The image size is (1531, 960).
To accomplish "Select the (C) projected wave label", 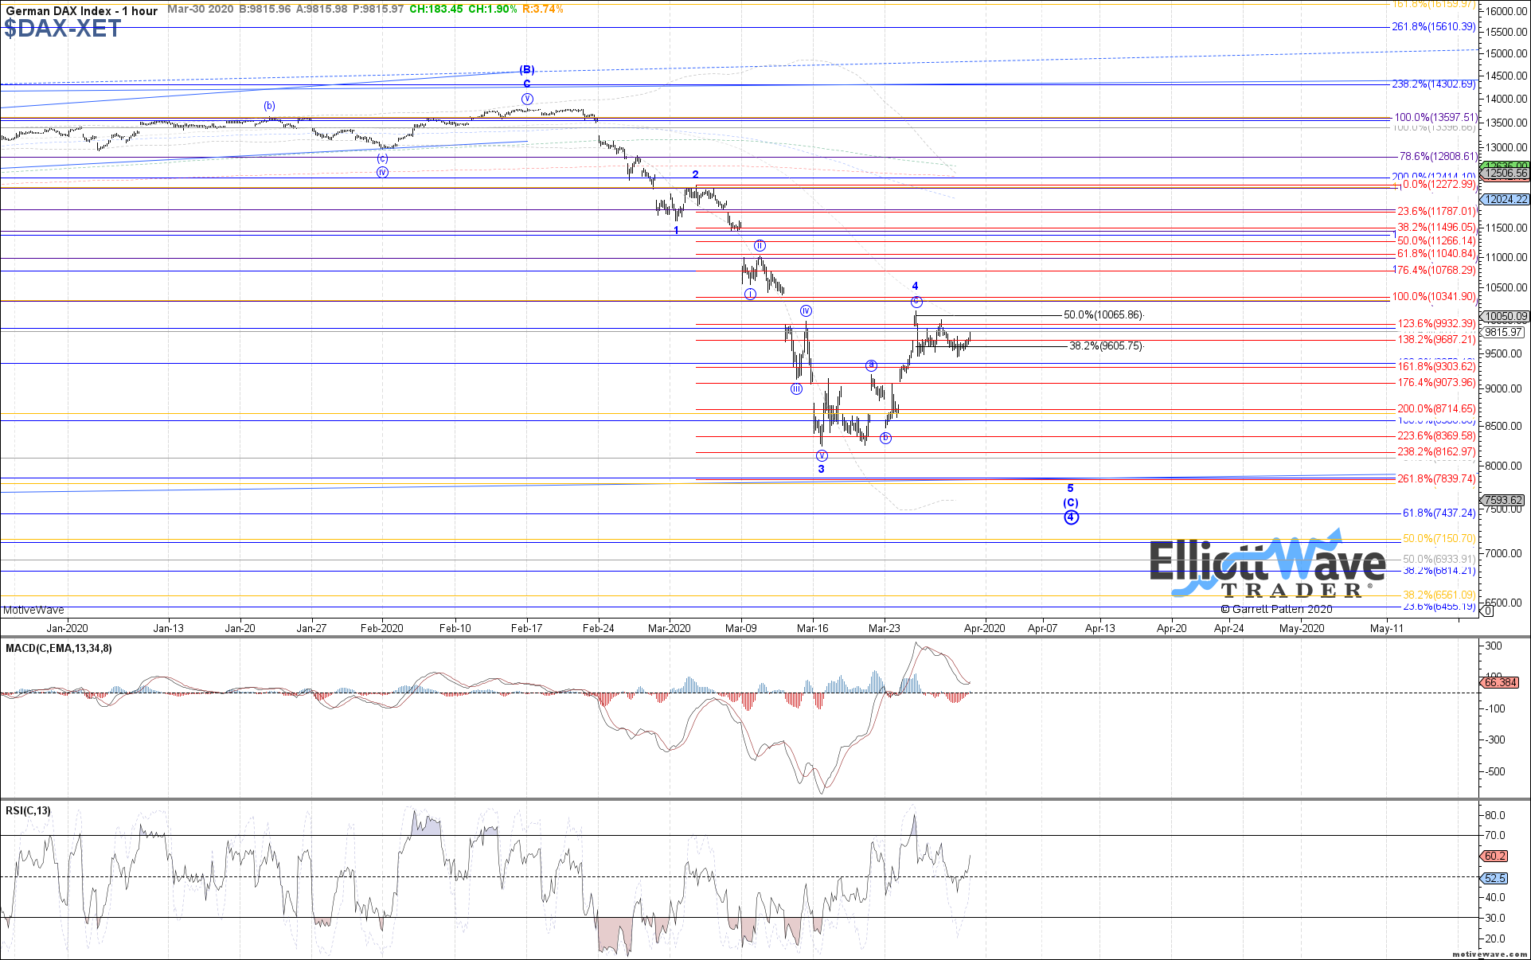I will (1071, 502).
